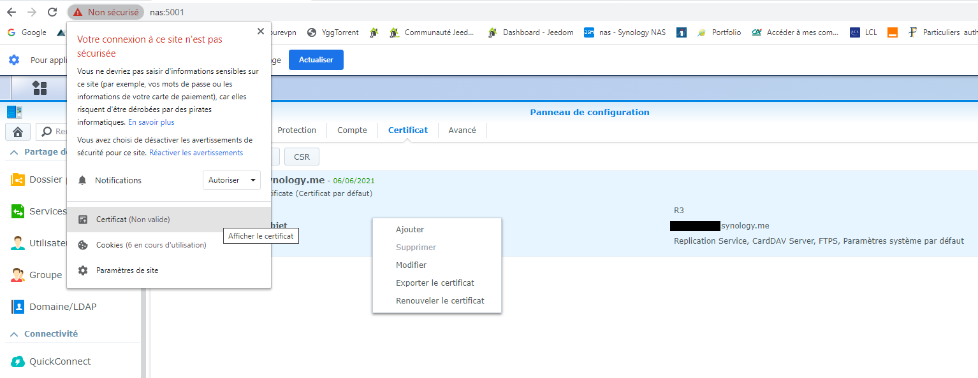
Task: Follow the 'En savoir plus' link
Action: (151, 122)
